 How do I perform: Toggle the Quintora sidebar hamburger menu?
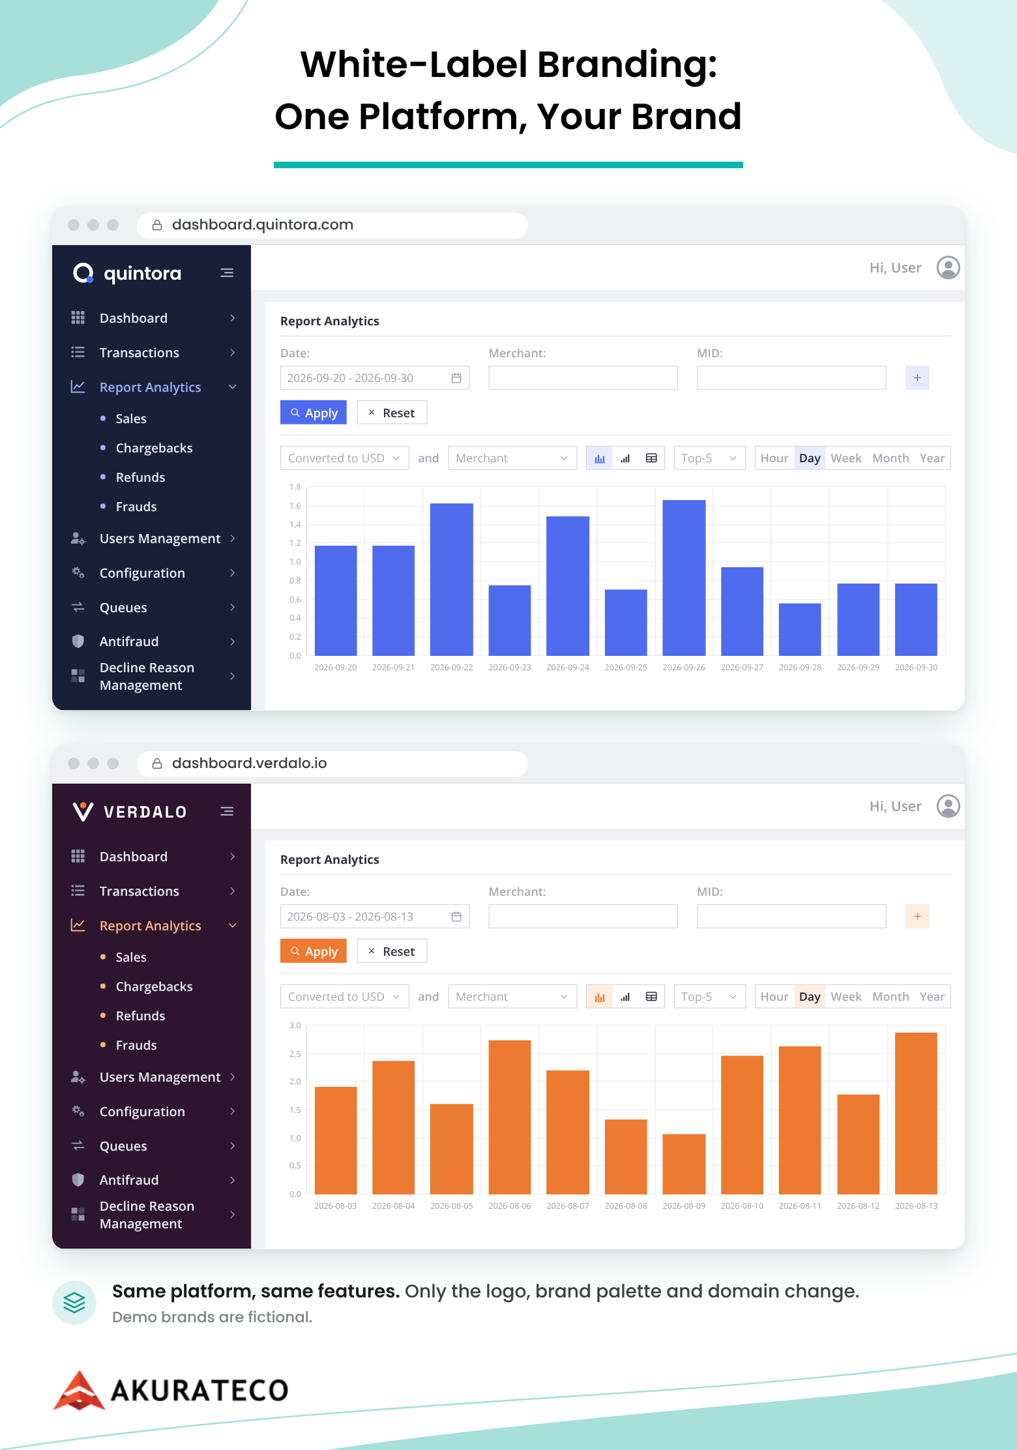[227, 273]
